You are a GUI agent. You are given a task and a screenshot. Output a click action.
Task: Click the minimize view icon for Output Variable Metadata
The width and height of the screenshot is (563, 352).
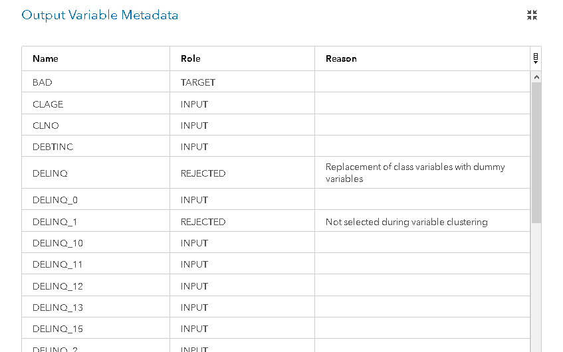(532, 15)
